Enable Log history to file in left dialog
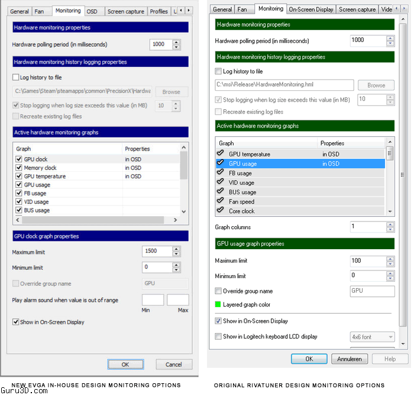This screenshot has width=414, height=395. coord(16,77)
